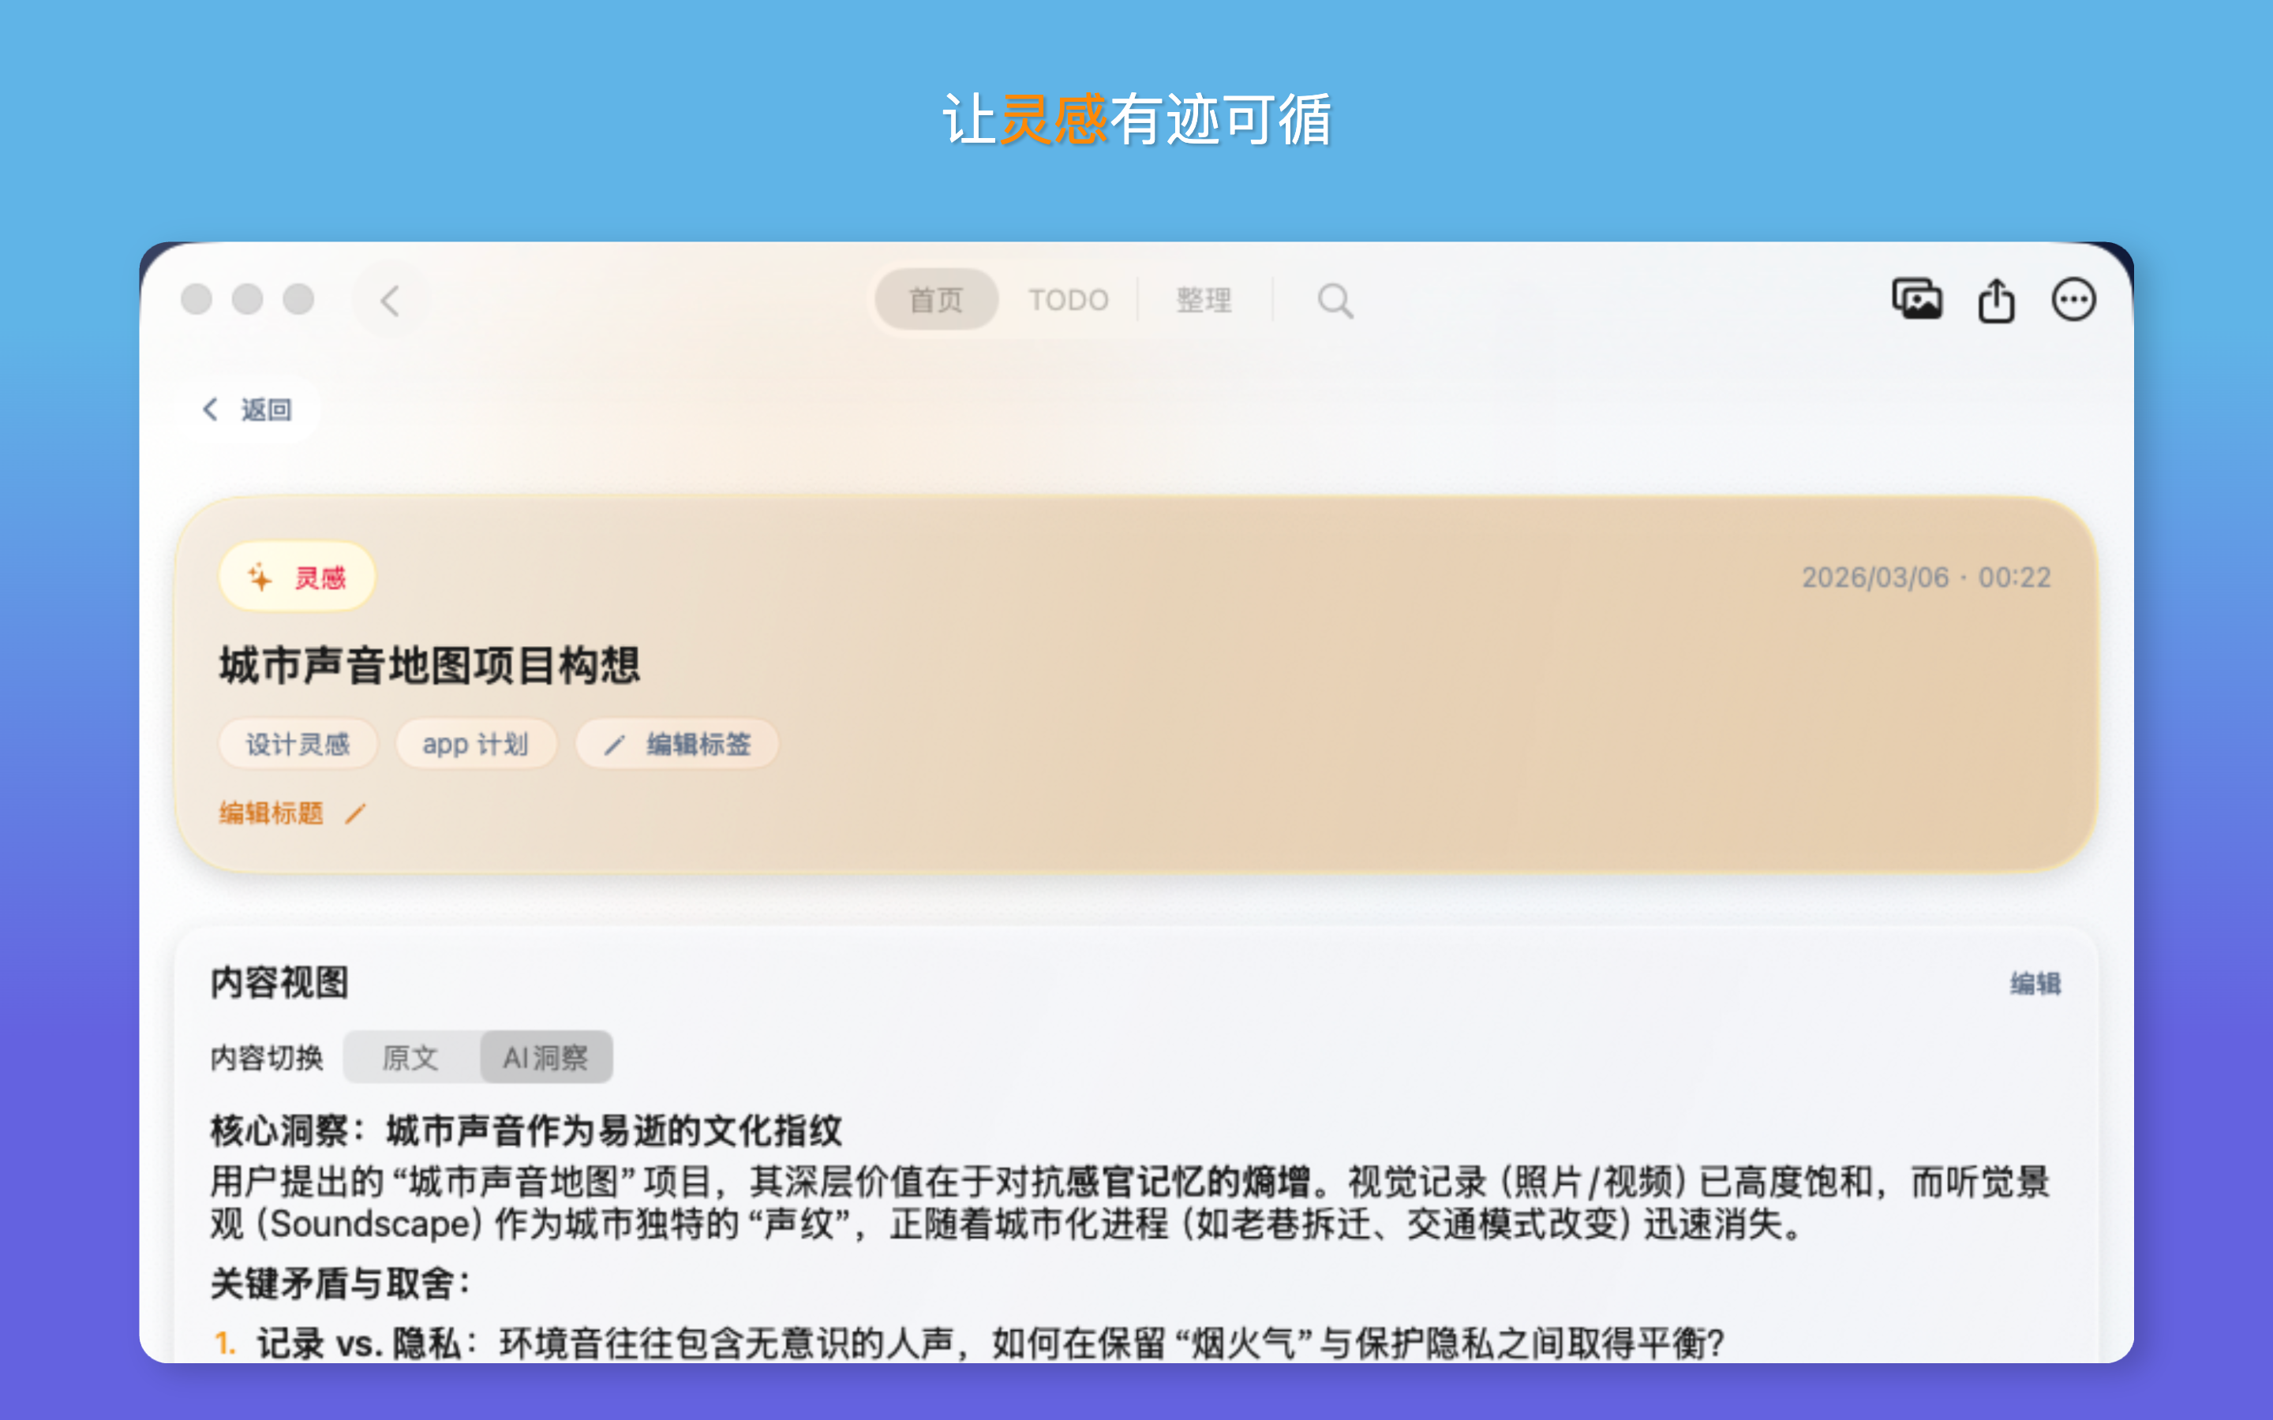Select the app 计划 tag
The height and width of the screenshot is (1420, 2273).
[x=476, y=744]
